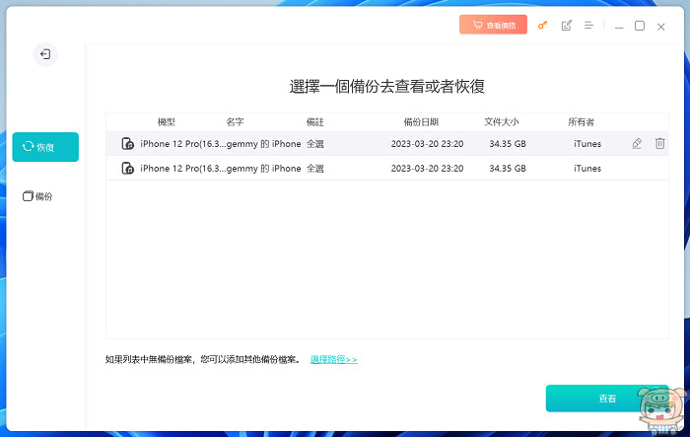
Task: Click the 查看價格 purchase button
Action: click(x=493, y=25)
